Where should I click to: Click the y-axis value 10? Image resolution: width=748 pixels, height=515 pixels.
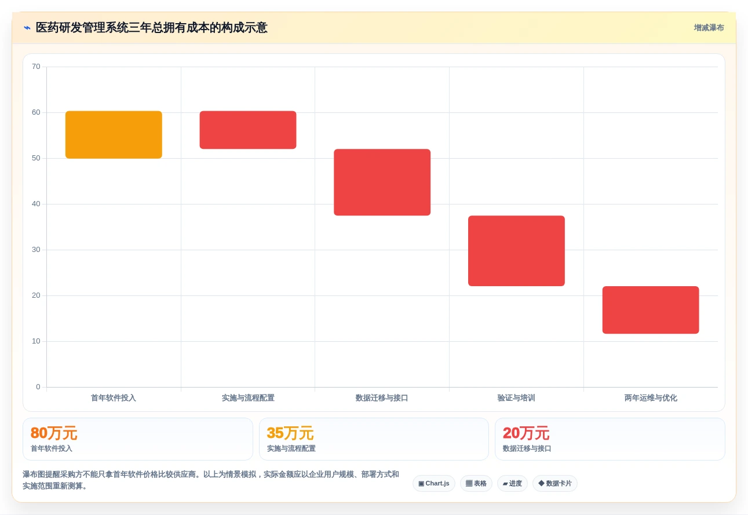(x=36, y=341)
